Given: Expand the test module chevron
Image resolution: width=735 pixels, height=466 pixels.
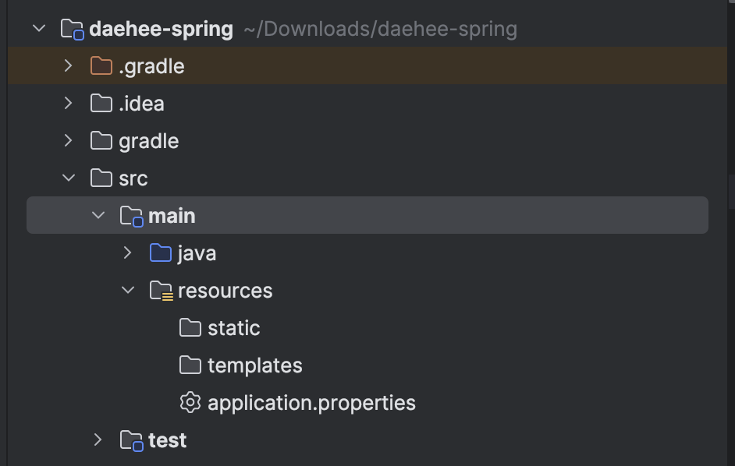Looking at the screenshot, I should pyautogui.click(x=98, y=440).
